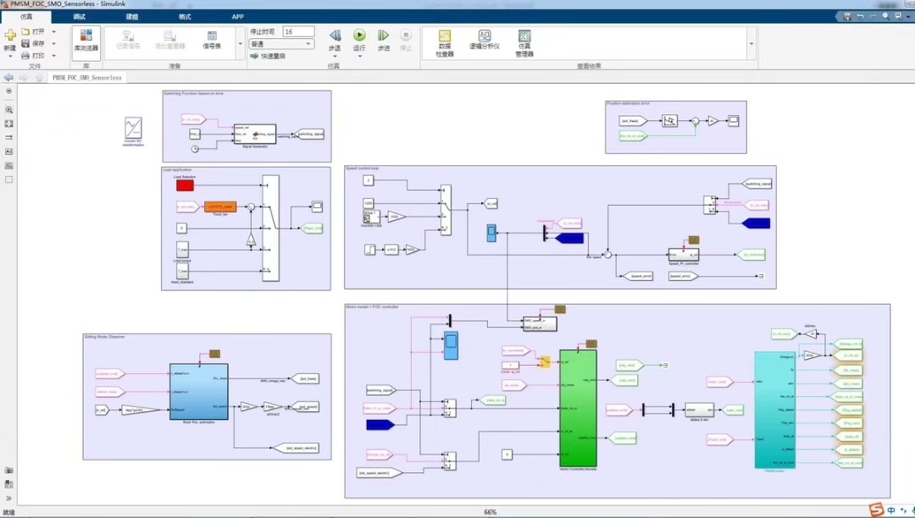
Task: Click the area box palette icon
Action: pyautogui.click(x=8, y=179)
